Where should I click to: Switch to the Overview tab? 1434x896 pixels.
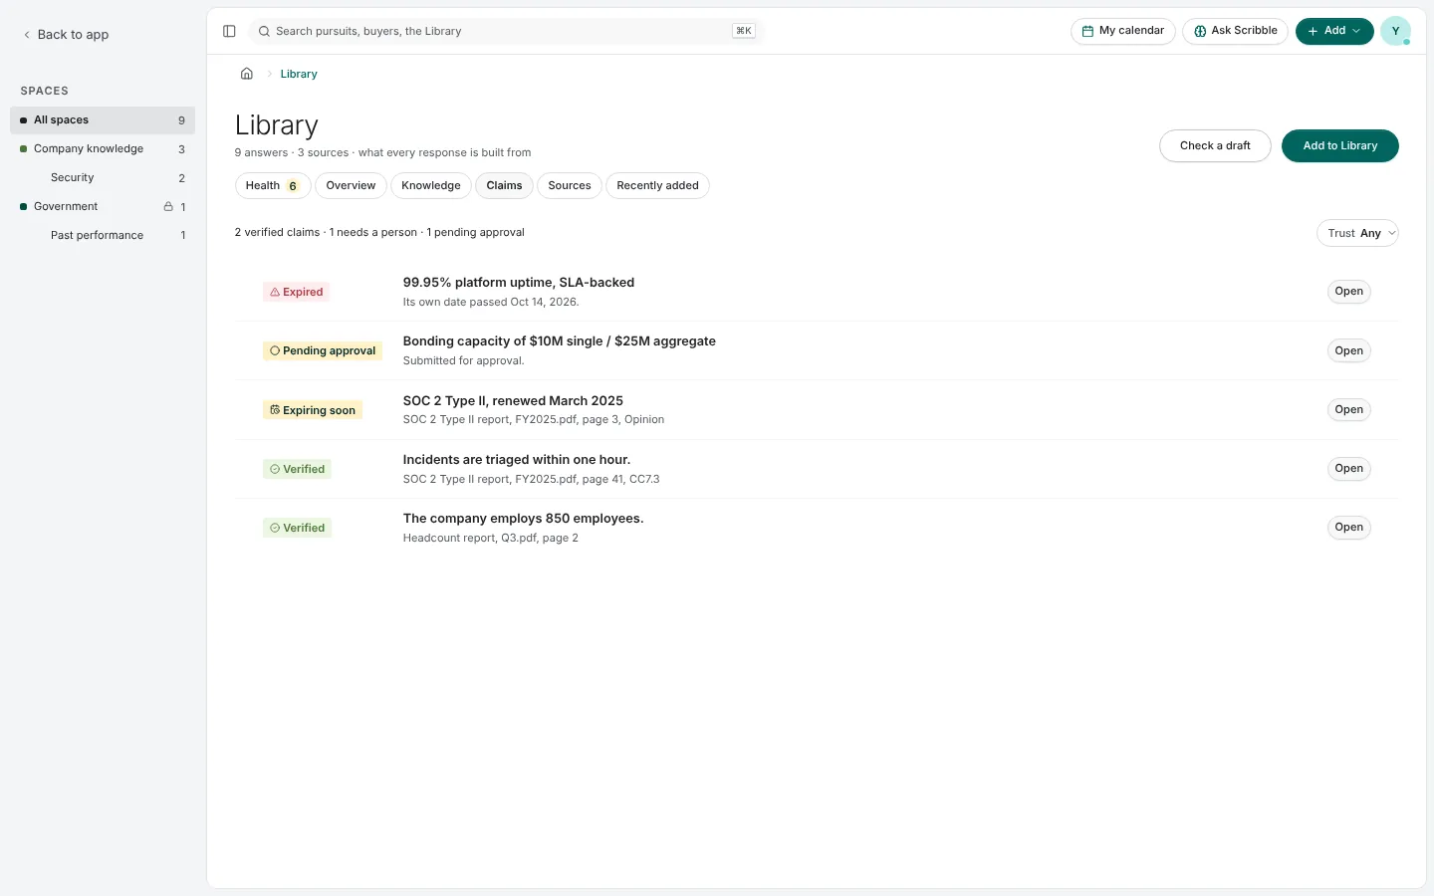pos(351,185)
